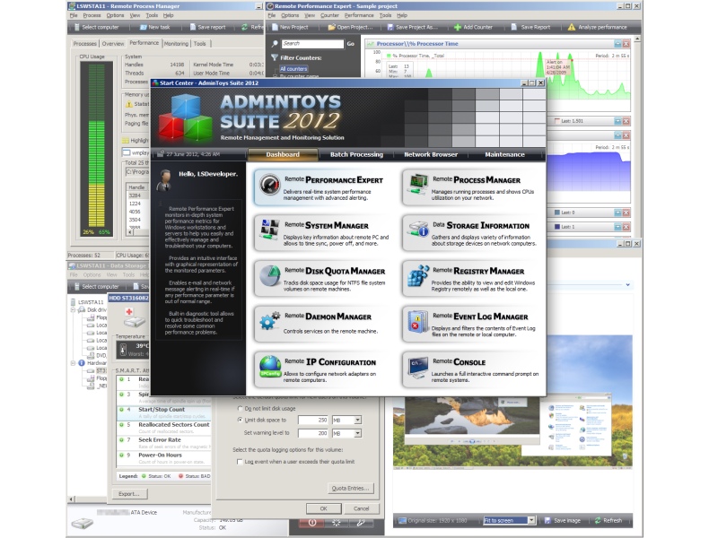Open Performance menu in Performance Expert
This screenshot has width=718, height=538.
click(x=359, y=15)
